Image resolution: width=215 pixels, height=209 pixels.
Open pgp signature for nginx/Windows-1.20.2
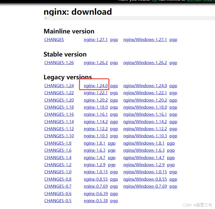pyautogui.click(x=173, y=100)
